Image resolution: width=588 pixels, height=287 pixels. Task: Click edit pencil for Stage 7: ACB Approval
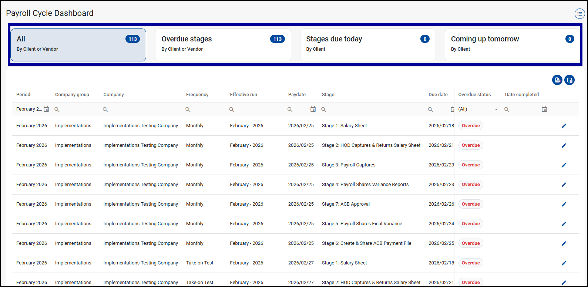[564, 204]
